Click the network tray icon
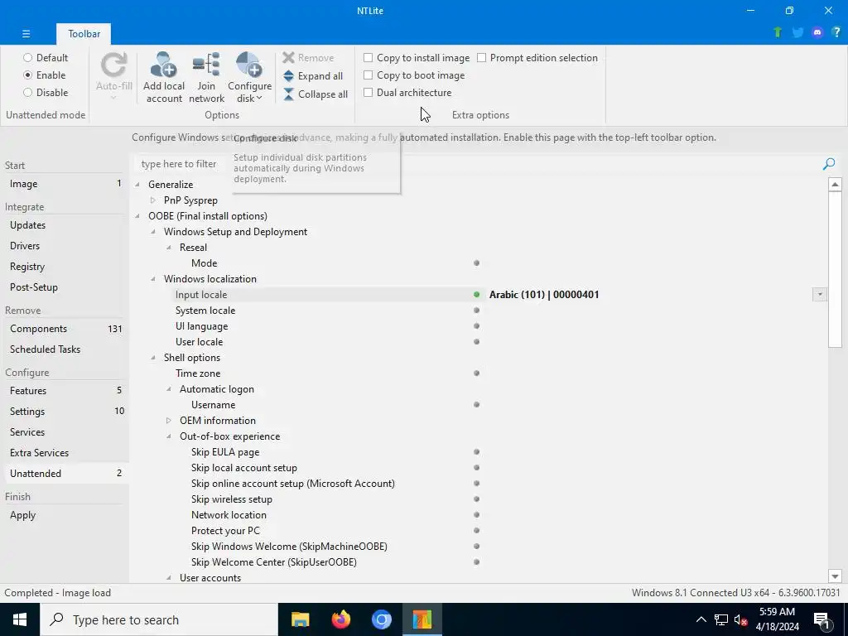This screenshot has width=848, height=636. [x=721, y=619]
